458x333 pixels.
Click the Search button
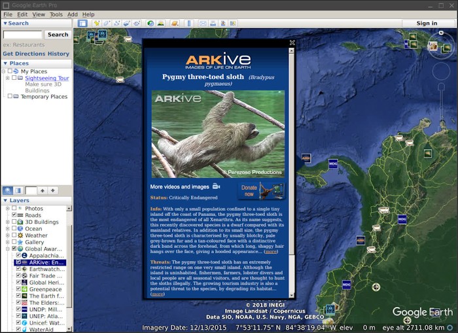coord(58,35)
